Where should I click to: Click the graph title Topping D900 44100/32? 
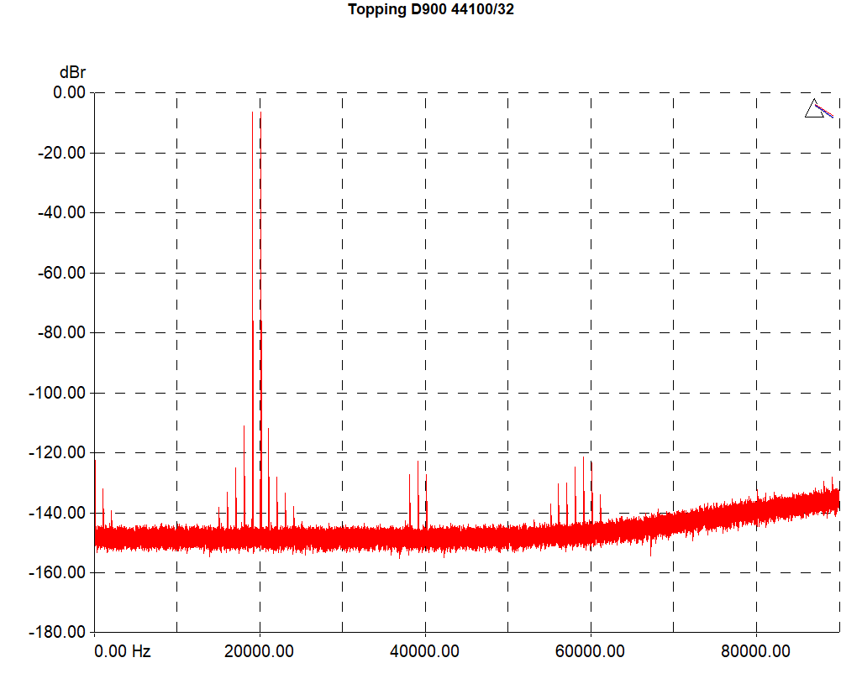(431, 10)
